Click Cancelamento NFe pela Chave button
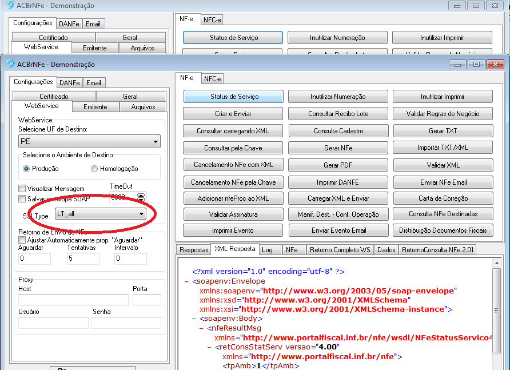 click(233, 182)
